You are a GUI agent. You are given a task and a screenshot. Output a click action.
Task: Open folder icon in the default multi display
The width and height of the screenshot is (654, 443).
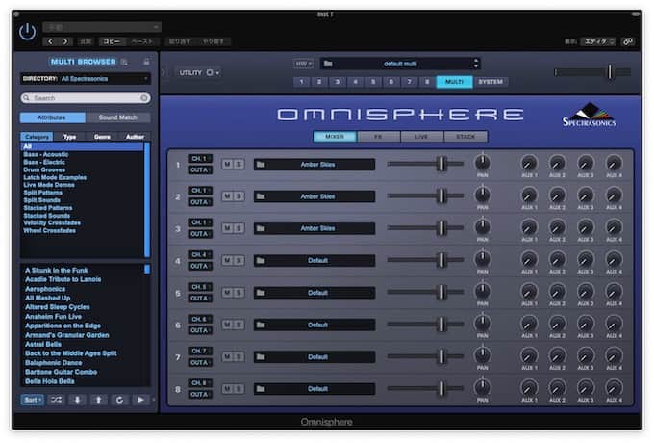(x=328, y=64)
